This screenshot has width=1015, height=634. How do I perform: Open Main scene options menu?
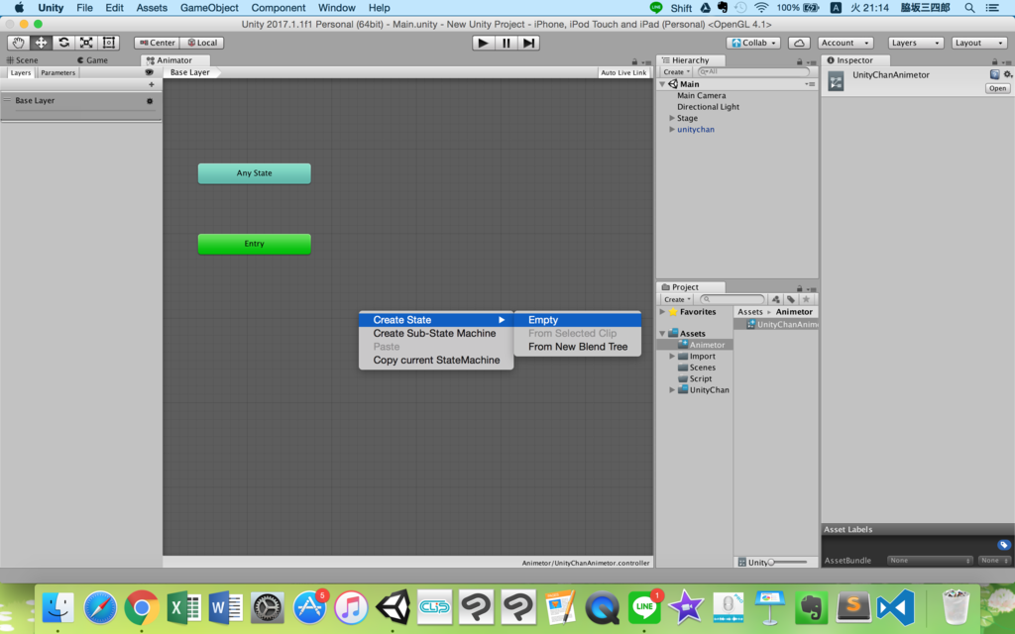coord(811,84)
